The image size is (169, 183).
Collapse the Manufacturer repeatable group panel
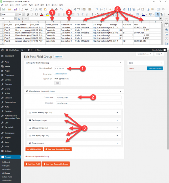[120, 91]
